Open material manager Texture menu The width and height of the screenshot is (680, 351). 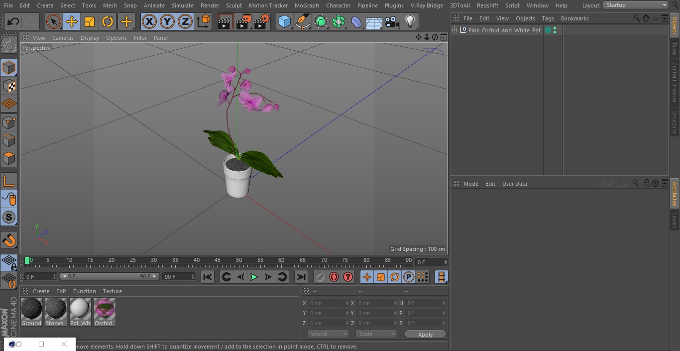click(112, 291)
